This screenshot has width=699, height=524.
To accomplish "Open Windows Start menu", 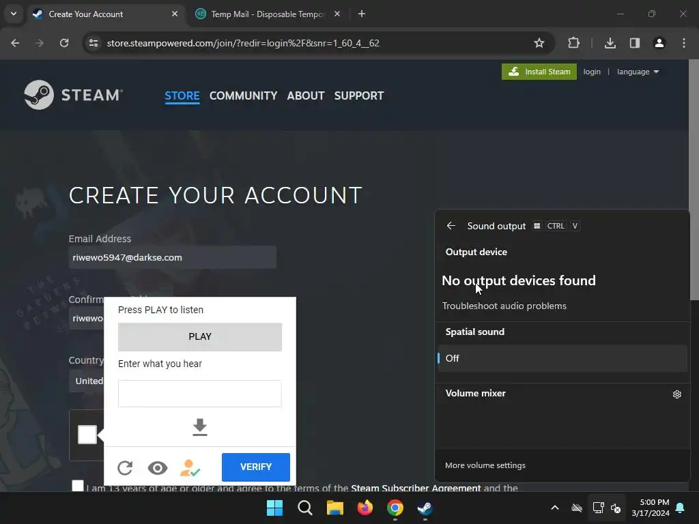I will tap(274, 508).
